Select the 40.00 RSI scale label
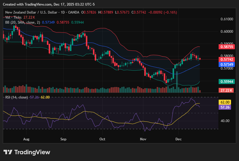239x161 pixels. tap(225, 121)
